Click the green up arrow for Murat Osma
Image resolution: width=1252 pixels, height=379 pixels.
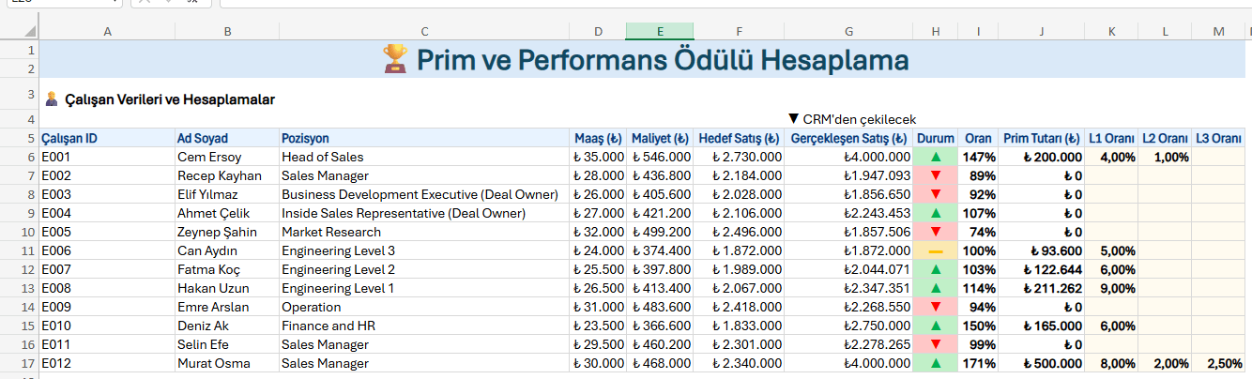(935, 363)
